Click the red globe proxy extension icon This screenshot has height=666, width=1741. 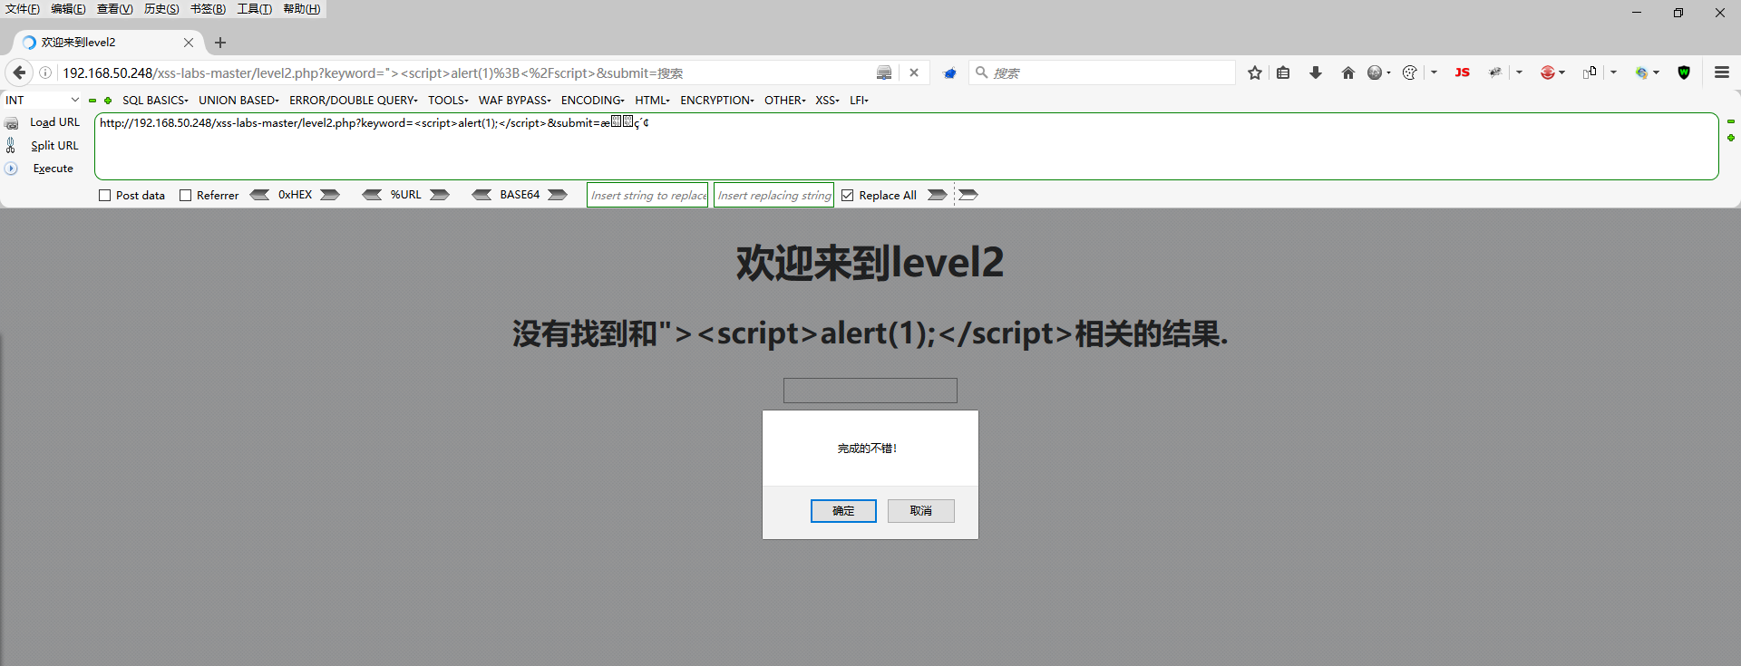point(1548,72)
